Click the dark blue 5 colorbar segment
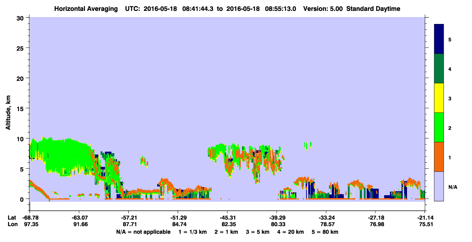 439,39
